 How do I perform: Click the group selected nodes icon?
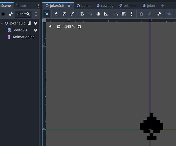(149, 14)
